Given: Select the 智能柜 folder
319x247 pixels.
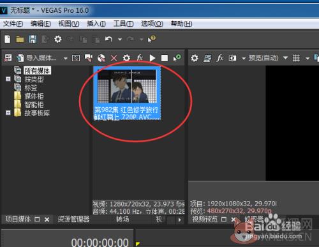Looking at the screenshot, I should click(34, 105).
